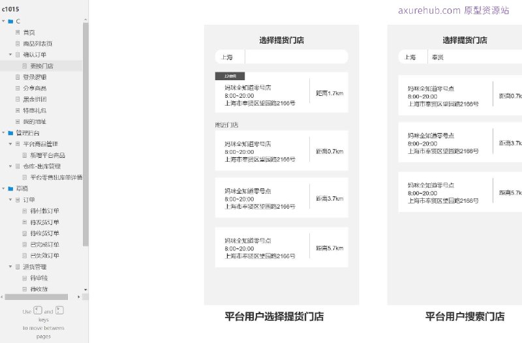Screen dimensions: 522x343
Task: Click the page icon next to 分享商品
Action: (x=18, y=88)
